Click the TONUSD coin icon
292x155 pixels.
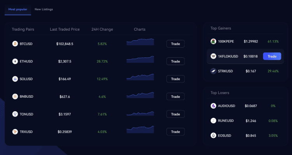tap(15, 114)
